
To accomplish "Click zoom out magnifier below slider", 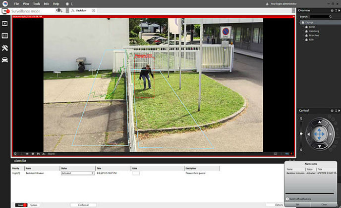I will pyautogui.click(x=301, y=150).
